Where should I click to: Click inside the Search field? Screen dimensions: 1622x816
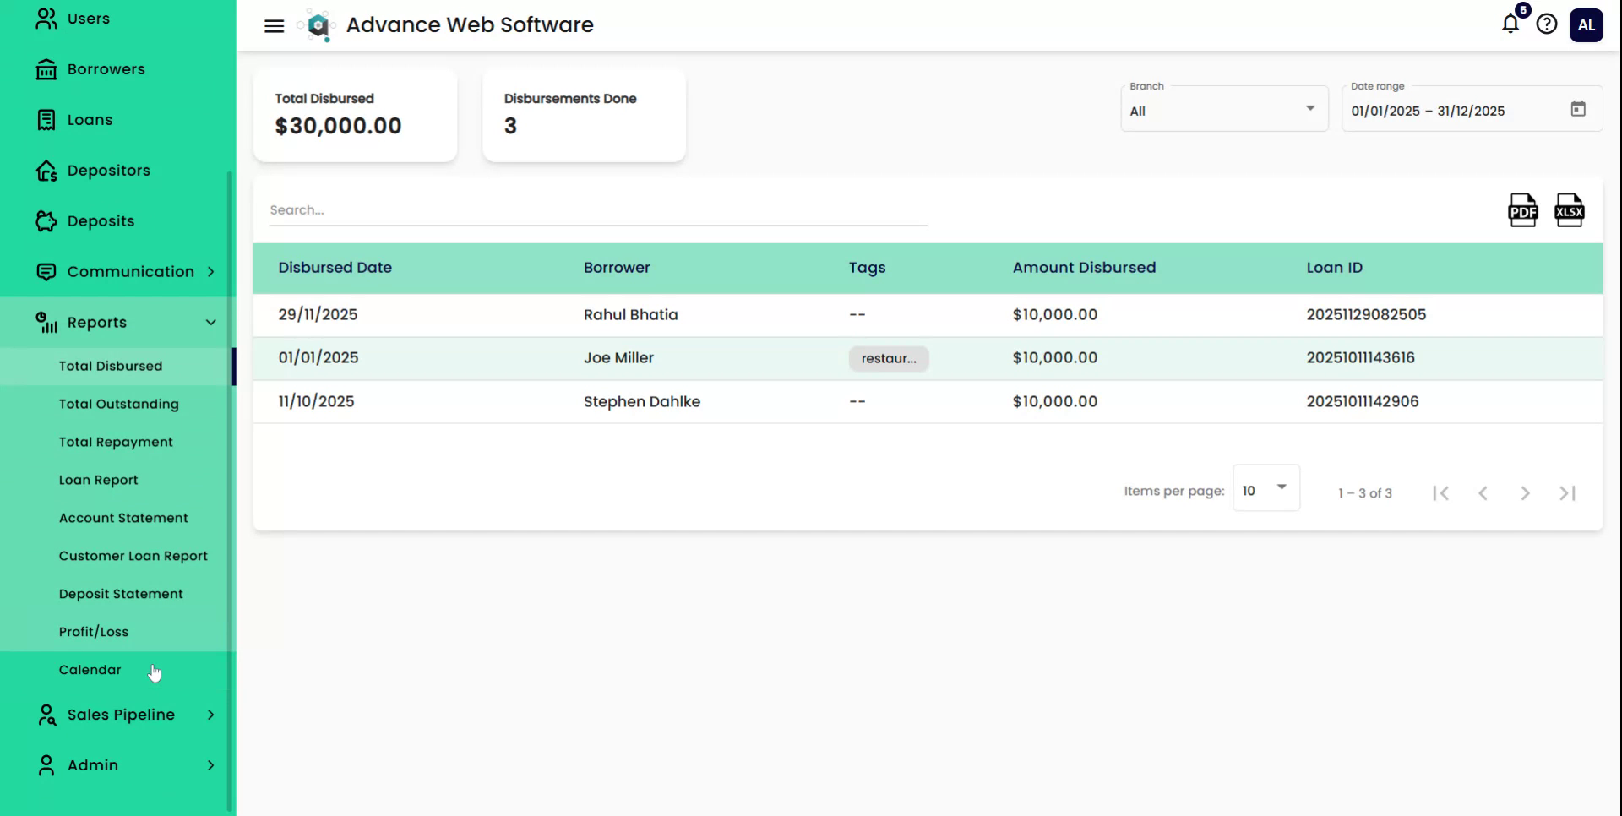(x=591, y=209)
